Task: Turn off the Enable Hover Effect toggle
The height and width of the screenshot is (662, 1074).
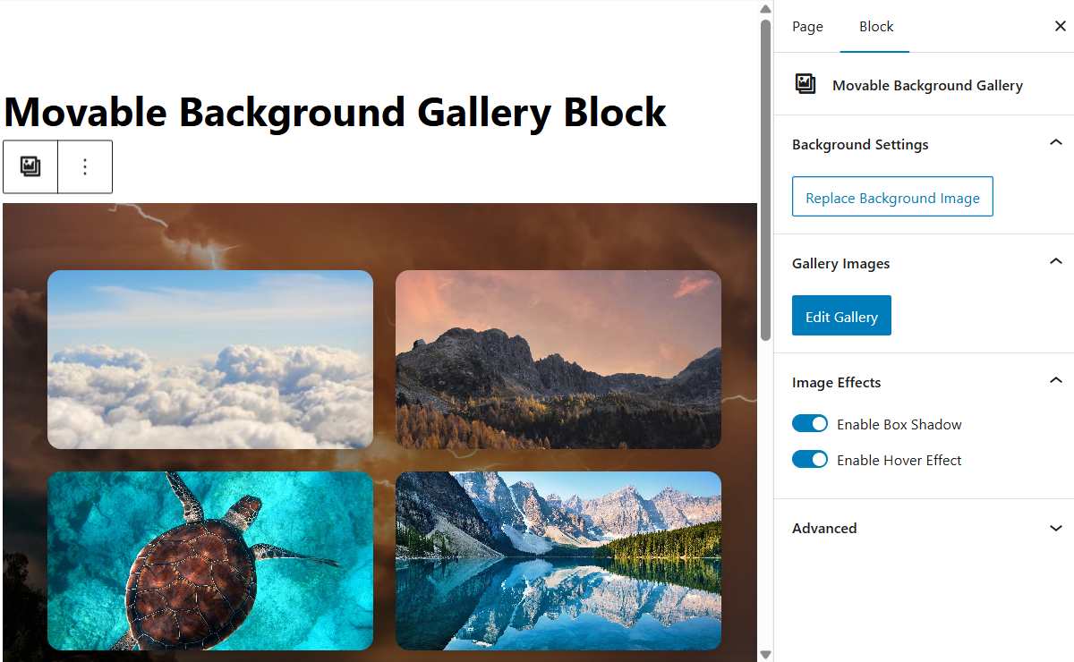Action: pos(810,460)
